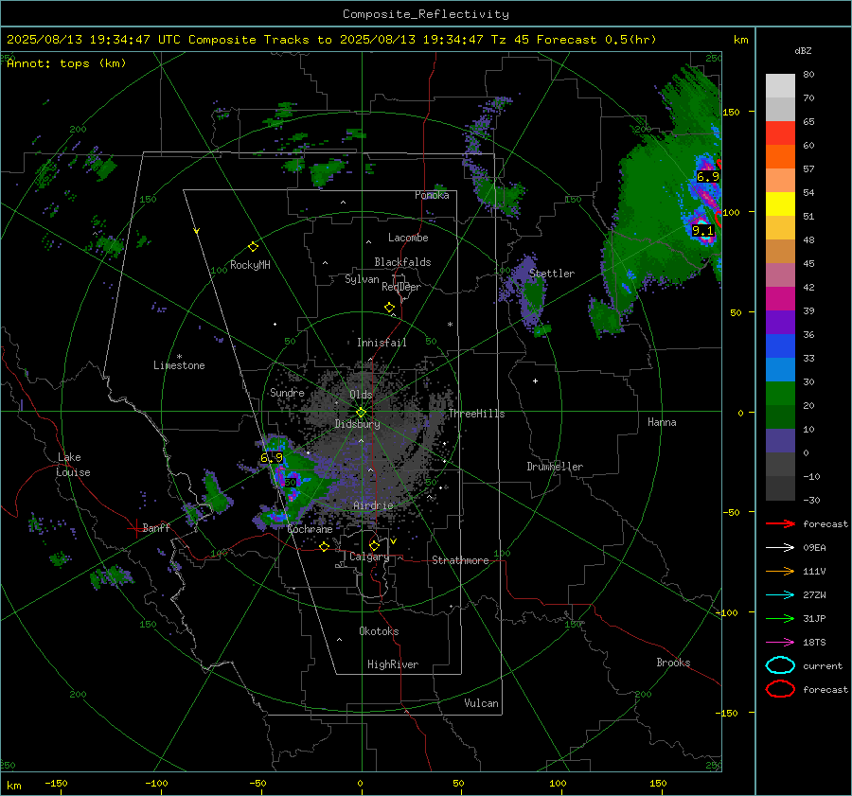The width and height of the screenshot is (852, 796).
Task: Click the white 09EA arrow legend icon
Action: pos(780,548)
